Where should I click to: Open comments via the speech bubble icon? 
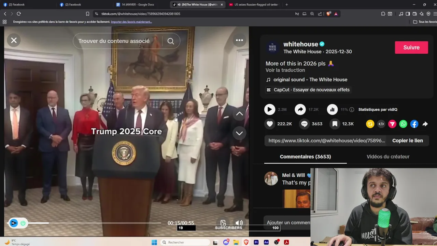click(304, 124)
